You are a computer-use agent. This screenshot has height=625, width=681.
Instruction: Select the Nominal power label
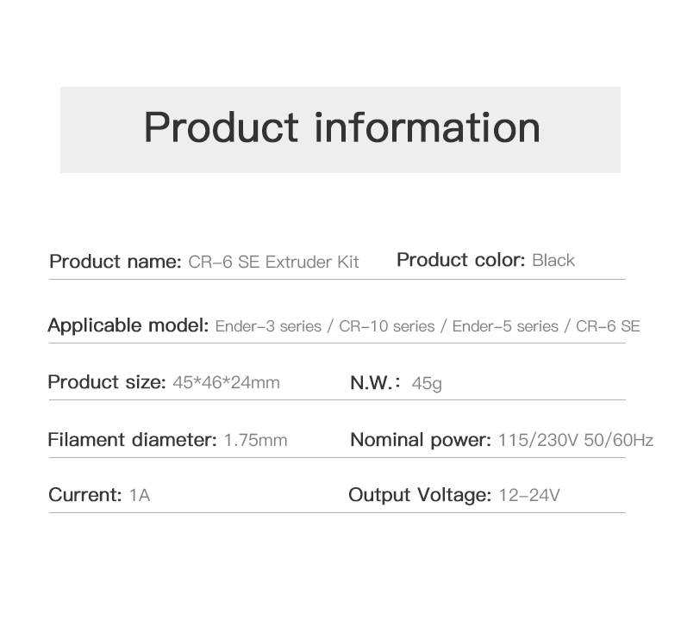point(421,440)
